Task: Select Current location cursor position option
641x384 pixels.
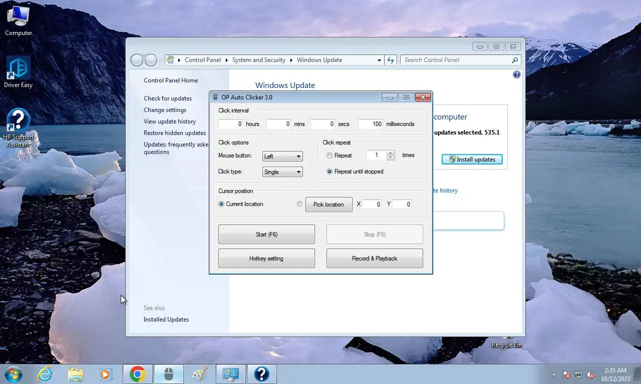Action: 221,204
